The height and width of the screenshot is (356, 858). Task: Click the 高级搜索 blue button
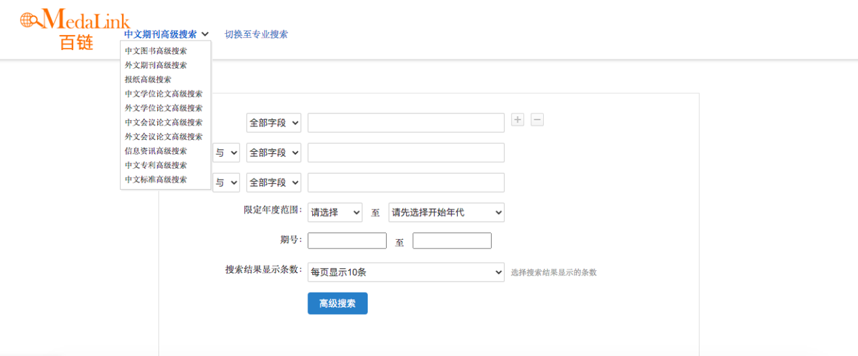[x=337, y=303]
